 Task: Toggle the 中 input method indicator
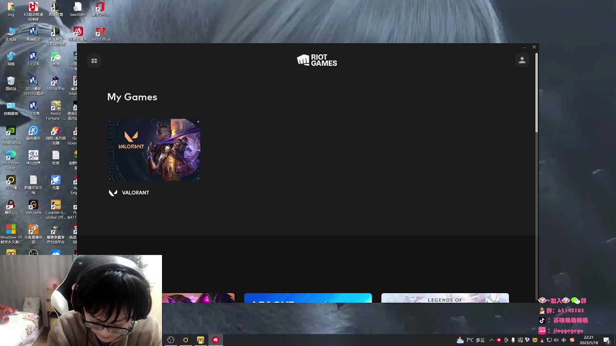(x=563, y=340)
